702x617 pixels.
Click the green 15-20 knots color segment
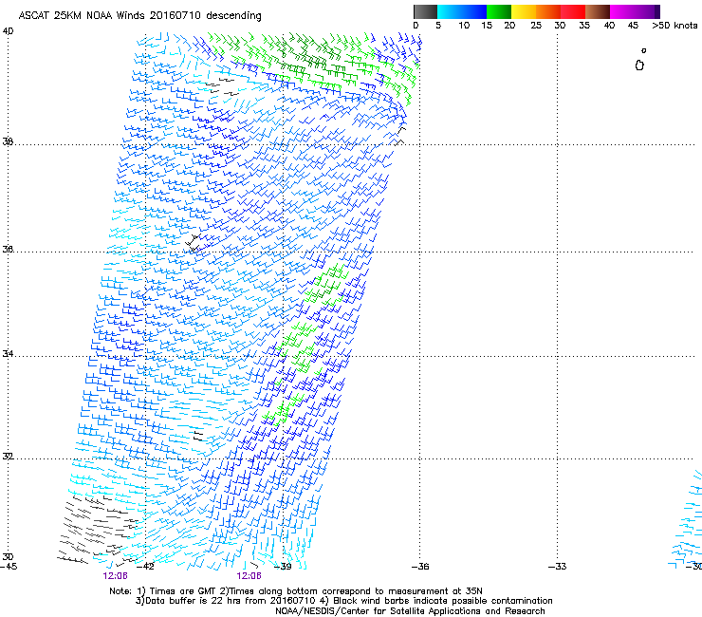[499, 11]
